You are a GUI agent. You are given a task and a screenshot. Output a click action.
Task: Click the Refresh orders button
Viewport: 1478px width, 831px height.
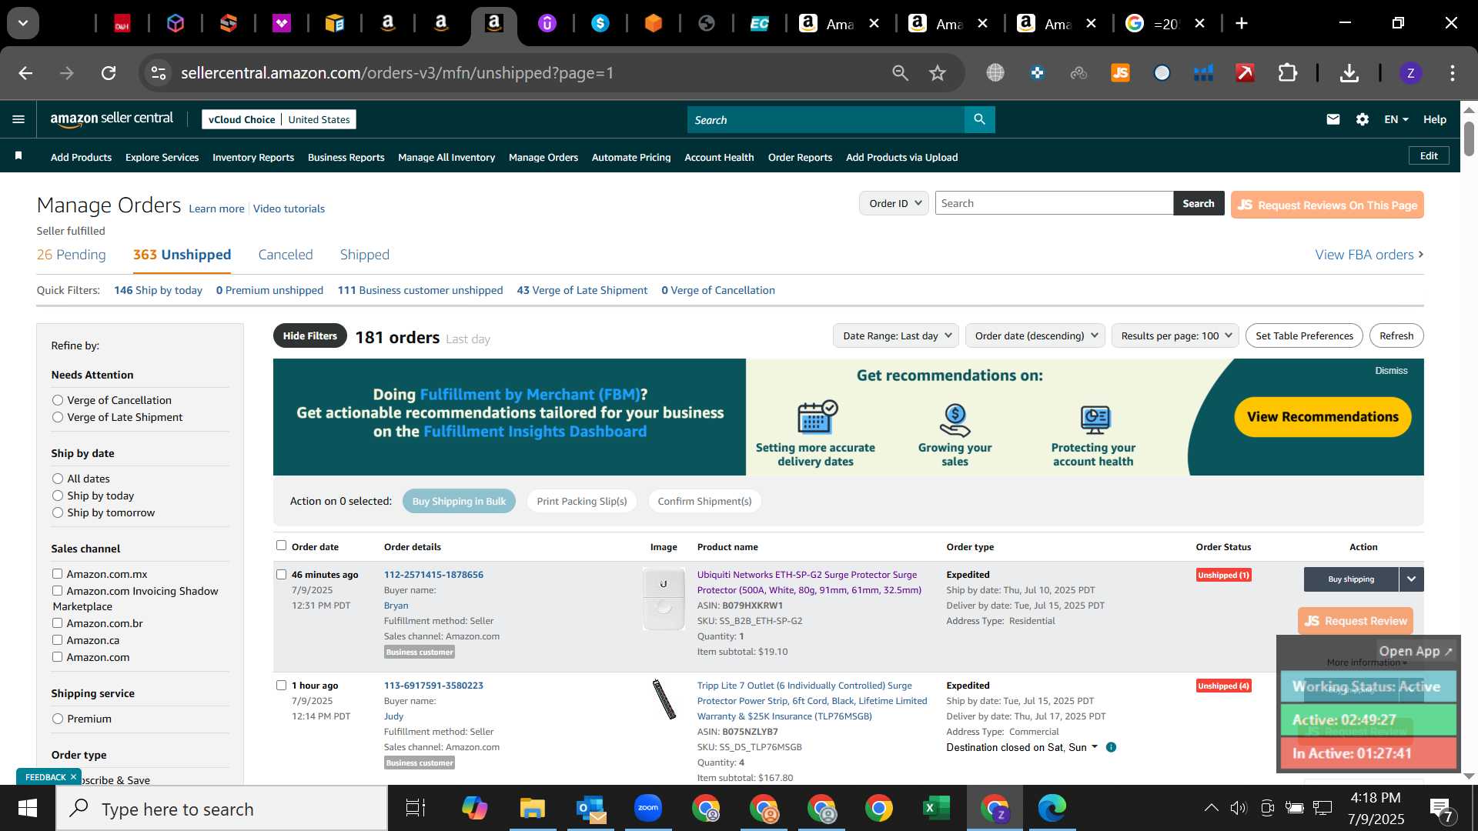tap(1396, 335)
